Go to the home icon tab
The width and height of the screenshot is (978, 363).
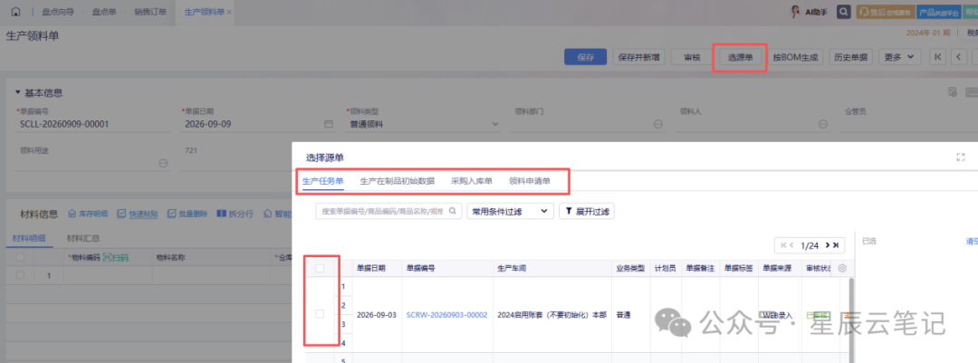pyautogui.click(x=15, y=13)
